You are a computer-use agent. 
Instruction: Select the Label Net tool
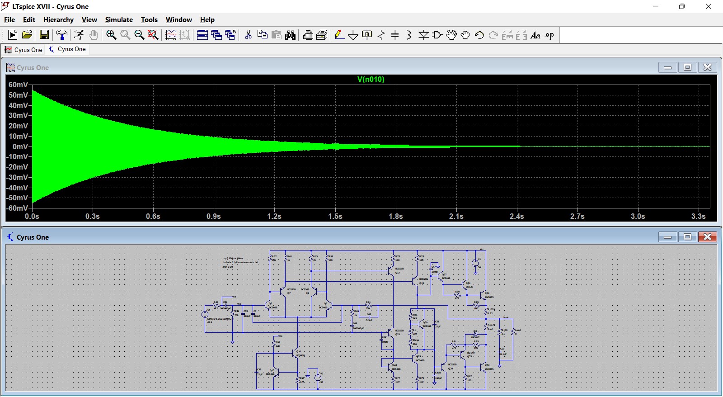[x=367, y=35]
